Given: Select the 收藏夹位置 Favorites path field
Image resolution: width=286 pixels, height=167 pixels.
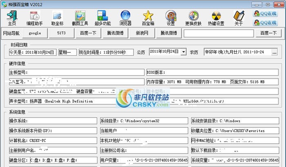Looking at the screenshot, I should click(235, 131).
